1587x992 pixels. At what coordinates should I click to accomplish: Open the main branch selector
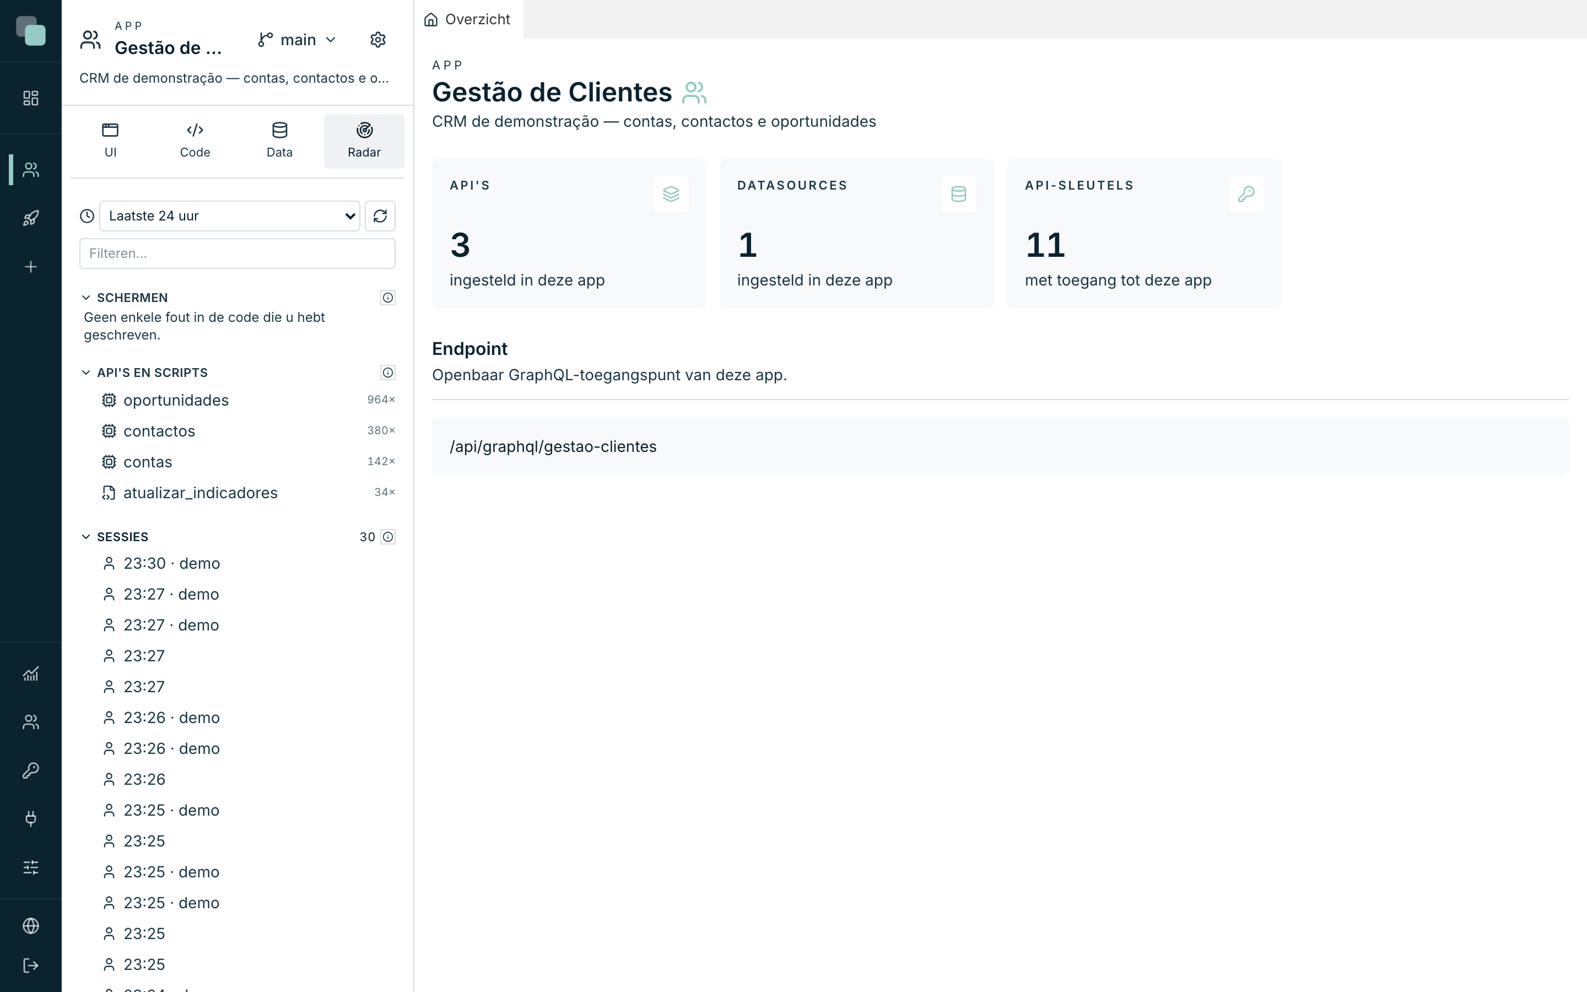coord(297,40)
